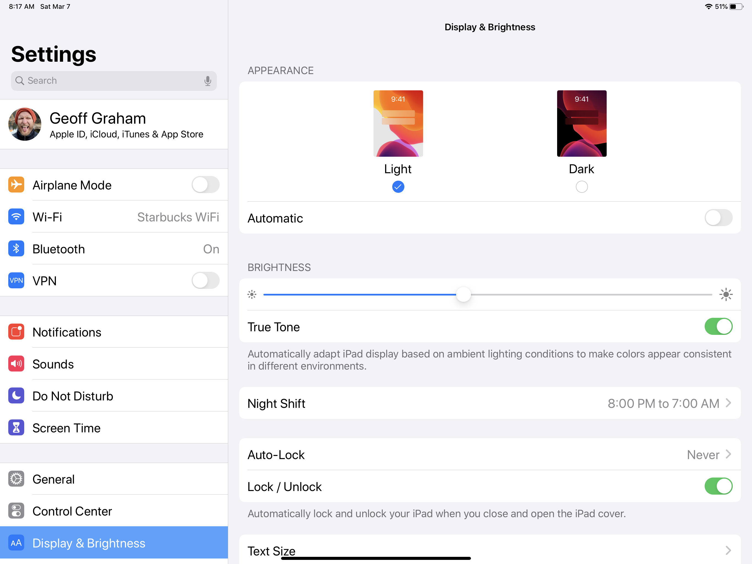This screenshot has height=564, width=752.
Task: Select the Light appearance radio button
Action: point(398,187)
